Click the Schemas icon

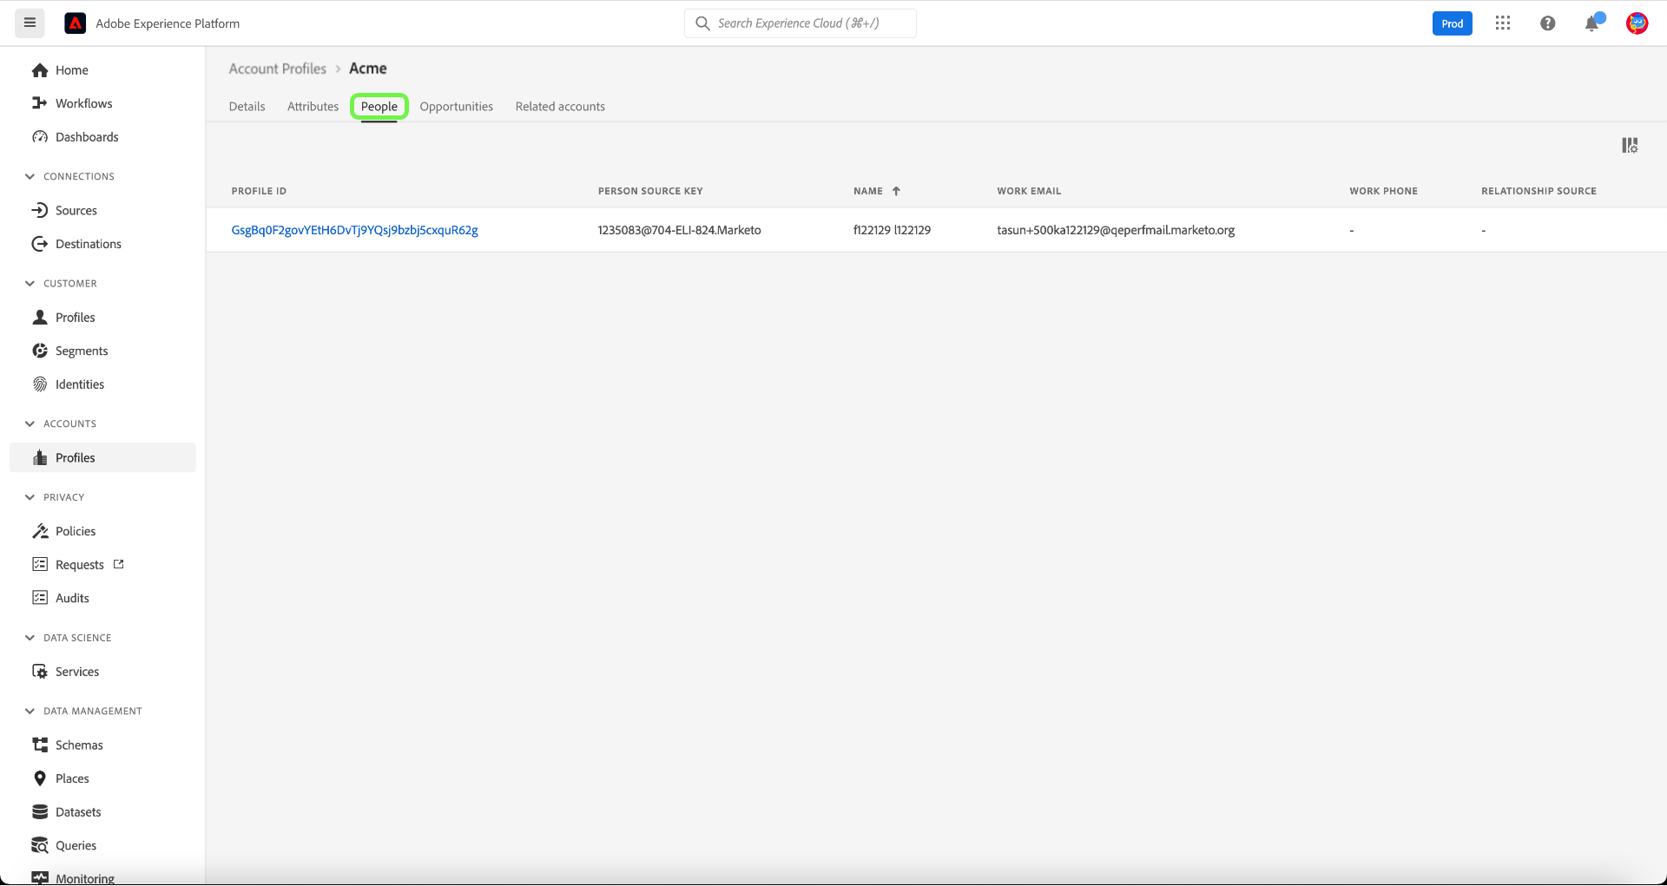pyautogui.click(x=40, y=745)
